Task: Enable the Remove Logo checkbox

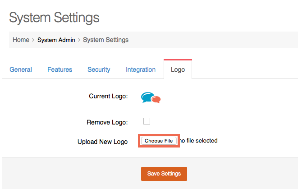Action: pyautogui.click(x=147, y=121)
